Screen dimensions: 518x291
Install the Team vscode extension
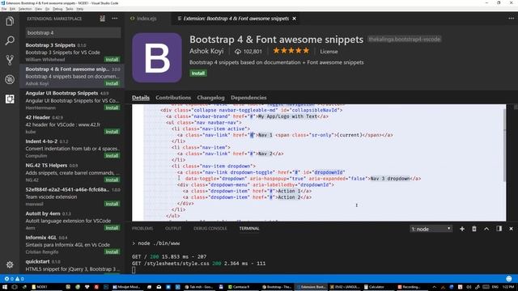click(x=112, y=204)
